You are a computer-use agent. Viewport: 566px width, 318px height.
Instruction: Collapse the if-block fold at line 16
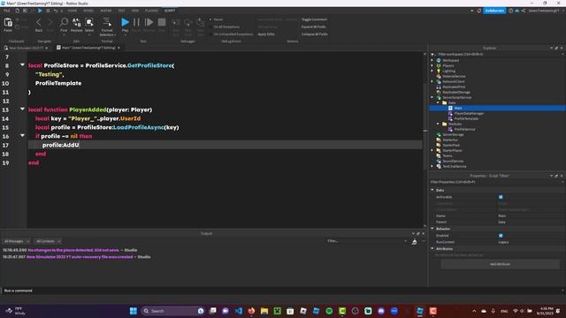pyautogui.click(x=22, y=135)
